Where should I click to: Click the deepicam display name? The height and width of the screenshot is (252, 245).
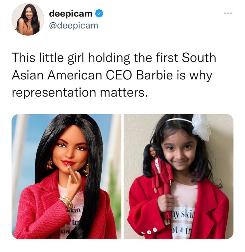click(71, 13)
